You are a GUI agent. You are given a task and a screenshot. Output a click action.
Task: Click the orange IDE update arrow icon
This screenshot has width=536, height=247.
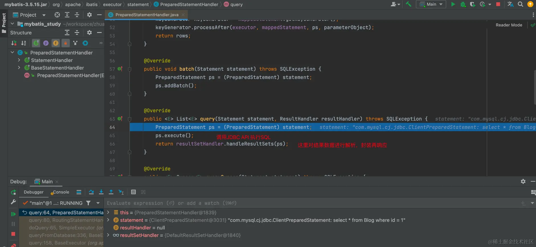530,4
